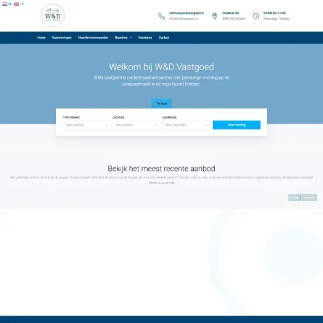The width and height of the screenshot is (323, 323).
Task: Open verhuur@wdvastgoed.nl email link
Action: [x=186, y=13]
